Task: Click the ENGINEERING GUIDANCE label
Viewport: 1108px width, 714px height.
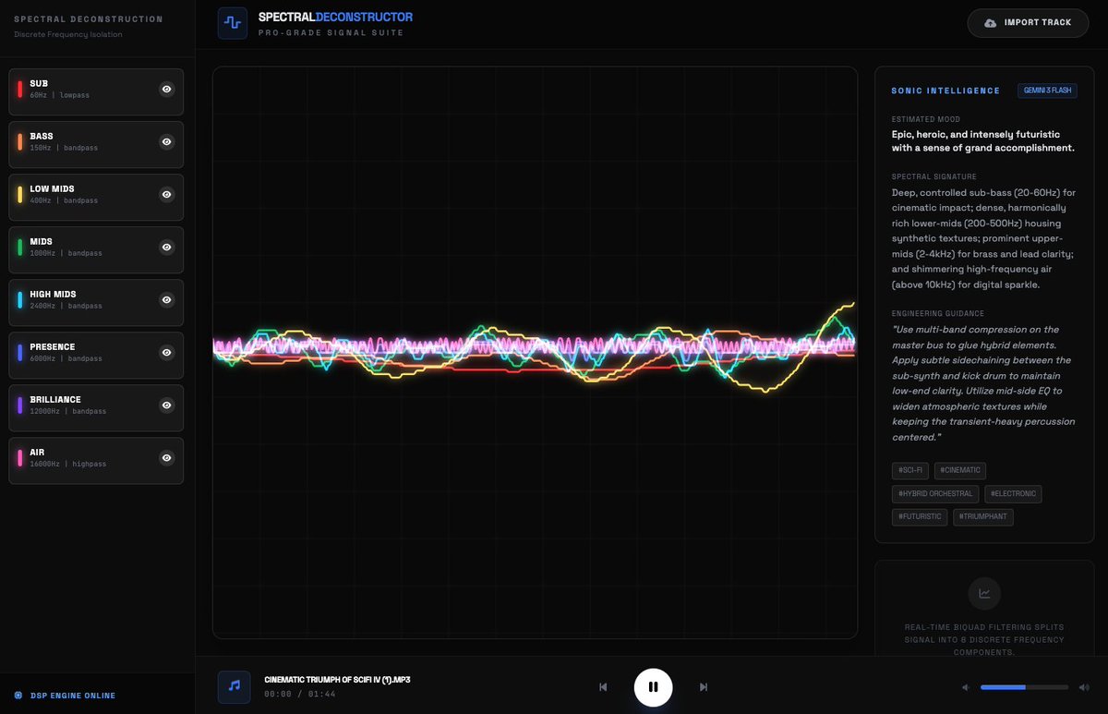Action: click(x=938, y=313)
